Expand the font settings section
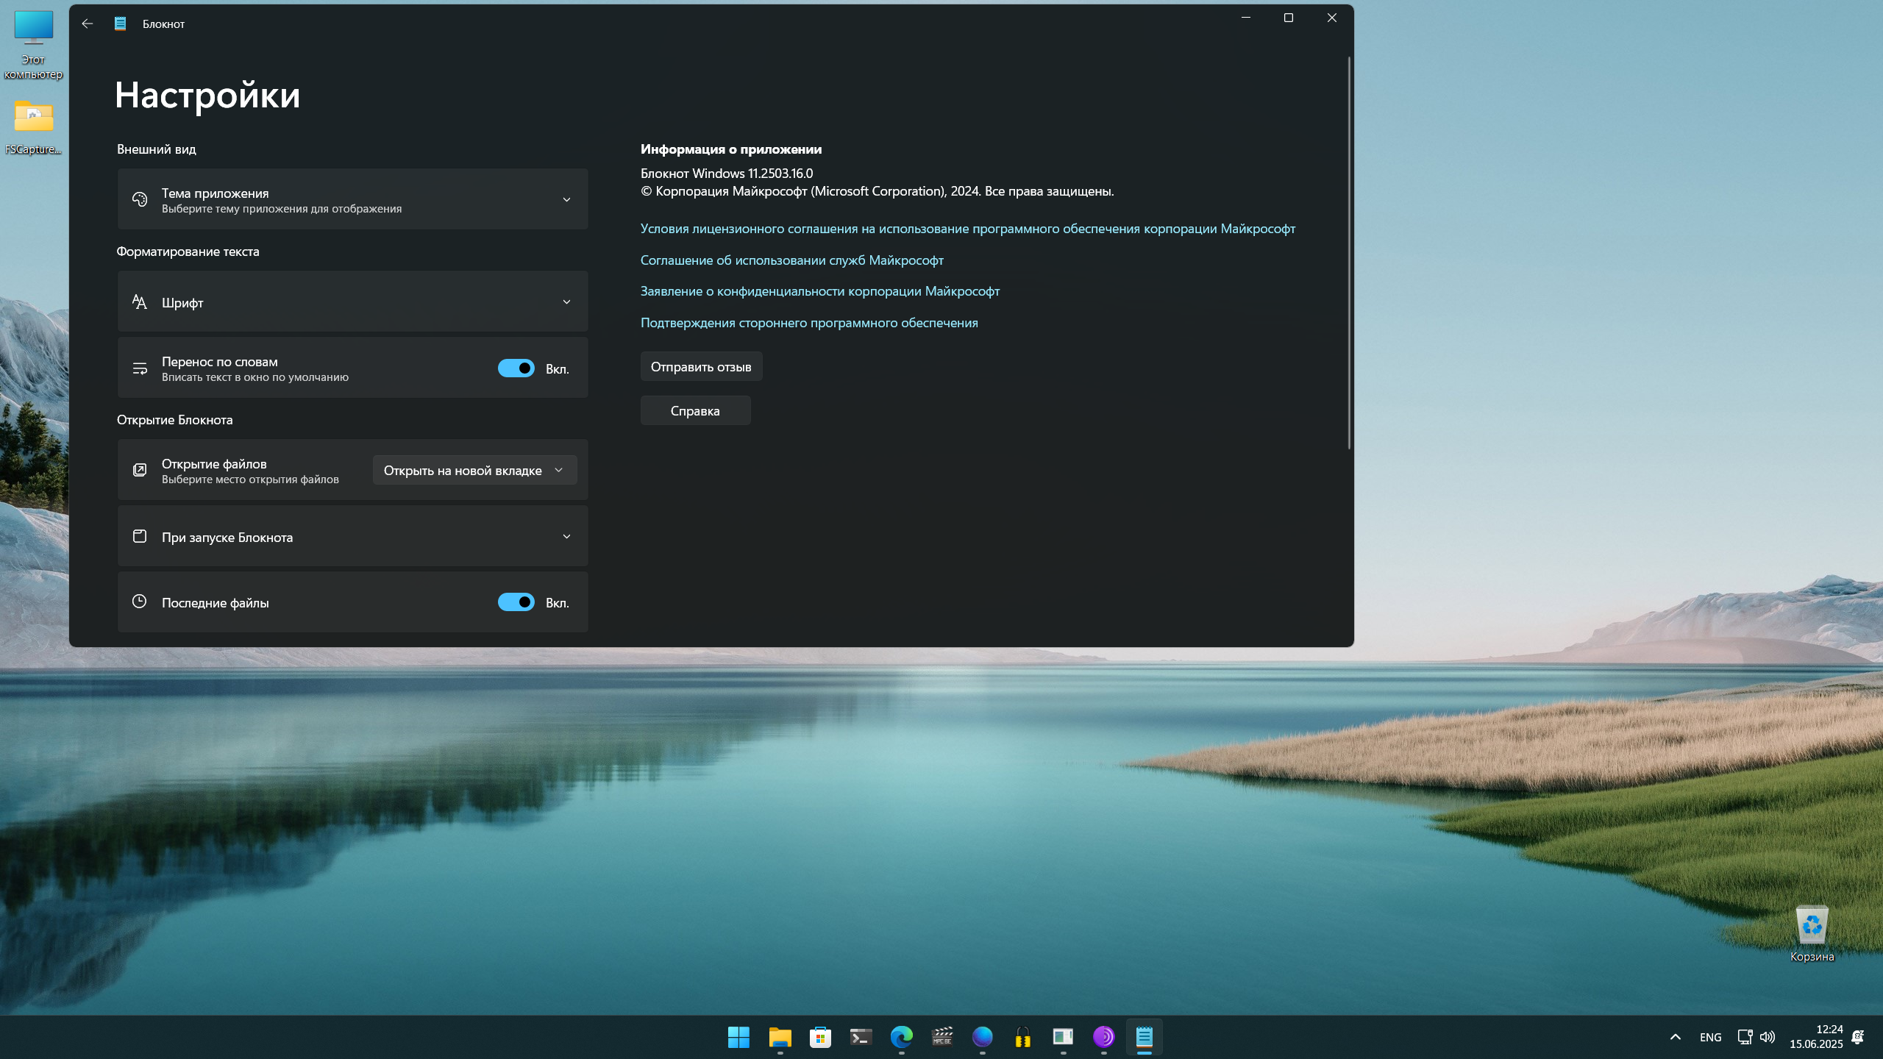The image size is (1883, 1059). click(x=566, y=302)
